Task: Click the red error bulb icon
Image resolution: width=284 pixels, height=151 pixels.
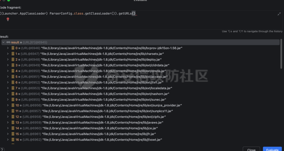Action: [x=8, y=20]
